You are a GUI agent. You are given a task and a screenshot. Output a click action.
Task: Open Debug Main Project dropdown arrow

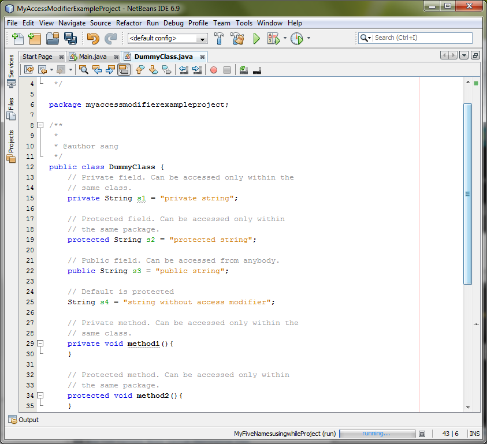(x=285, y=39)
